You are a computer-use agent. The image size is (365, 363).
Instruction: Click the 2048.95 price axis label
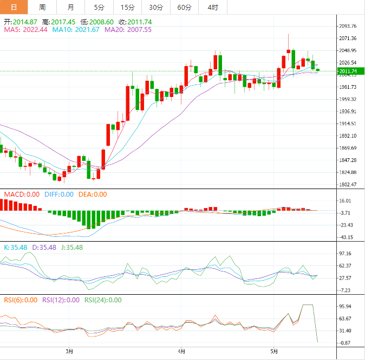coord(348,50)
